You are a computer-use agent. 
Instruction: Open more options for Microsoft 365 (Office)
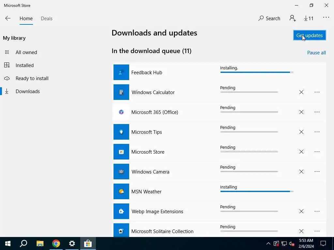tap(317, 112)
